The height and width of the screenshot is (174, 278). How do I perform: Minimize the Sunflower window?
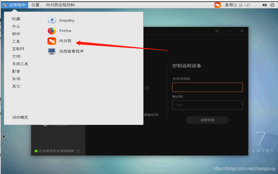(x=229, y=31)
